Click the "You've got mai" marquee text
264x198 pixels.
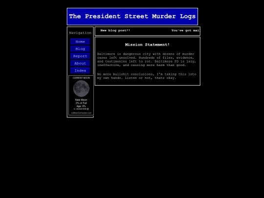click(x=186, y=30)
